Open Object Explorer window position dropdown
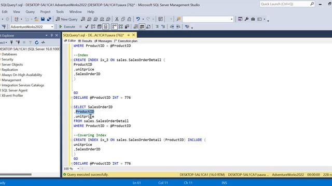Viewport: 332px width, 186px height. click(x=46, y=35)
